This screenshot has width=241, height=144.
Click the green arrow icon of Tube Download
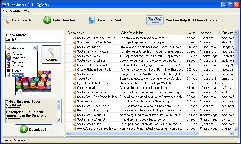tap(47, 20)
